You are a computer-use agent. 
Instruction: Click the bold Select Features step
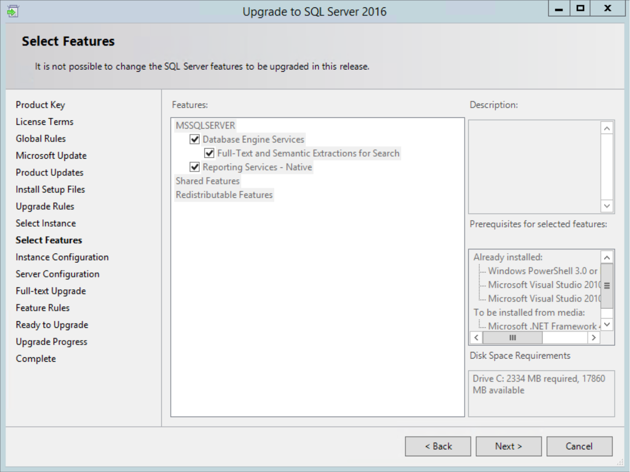coord(49,240)
